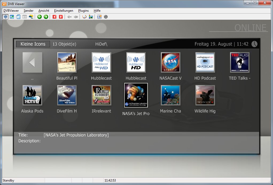Open the Hubblecast HD thumbnail without FULL
This screenshot has height=185, width=273.
(x=136, y=63)
